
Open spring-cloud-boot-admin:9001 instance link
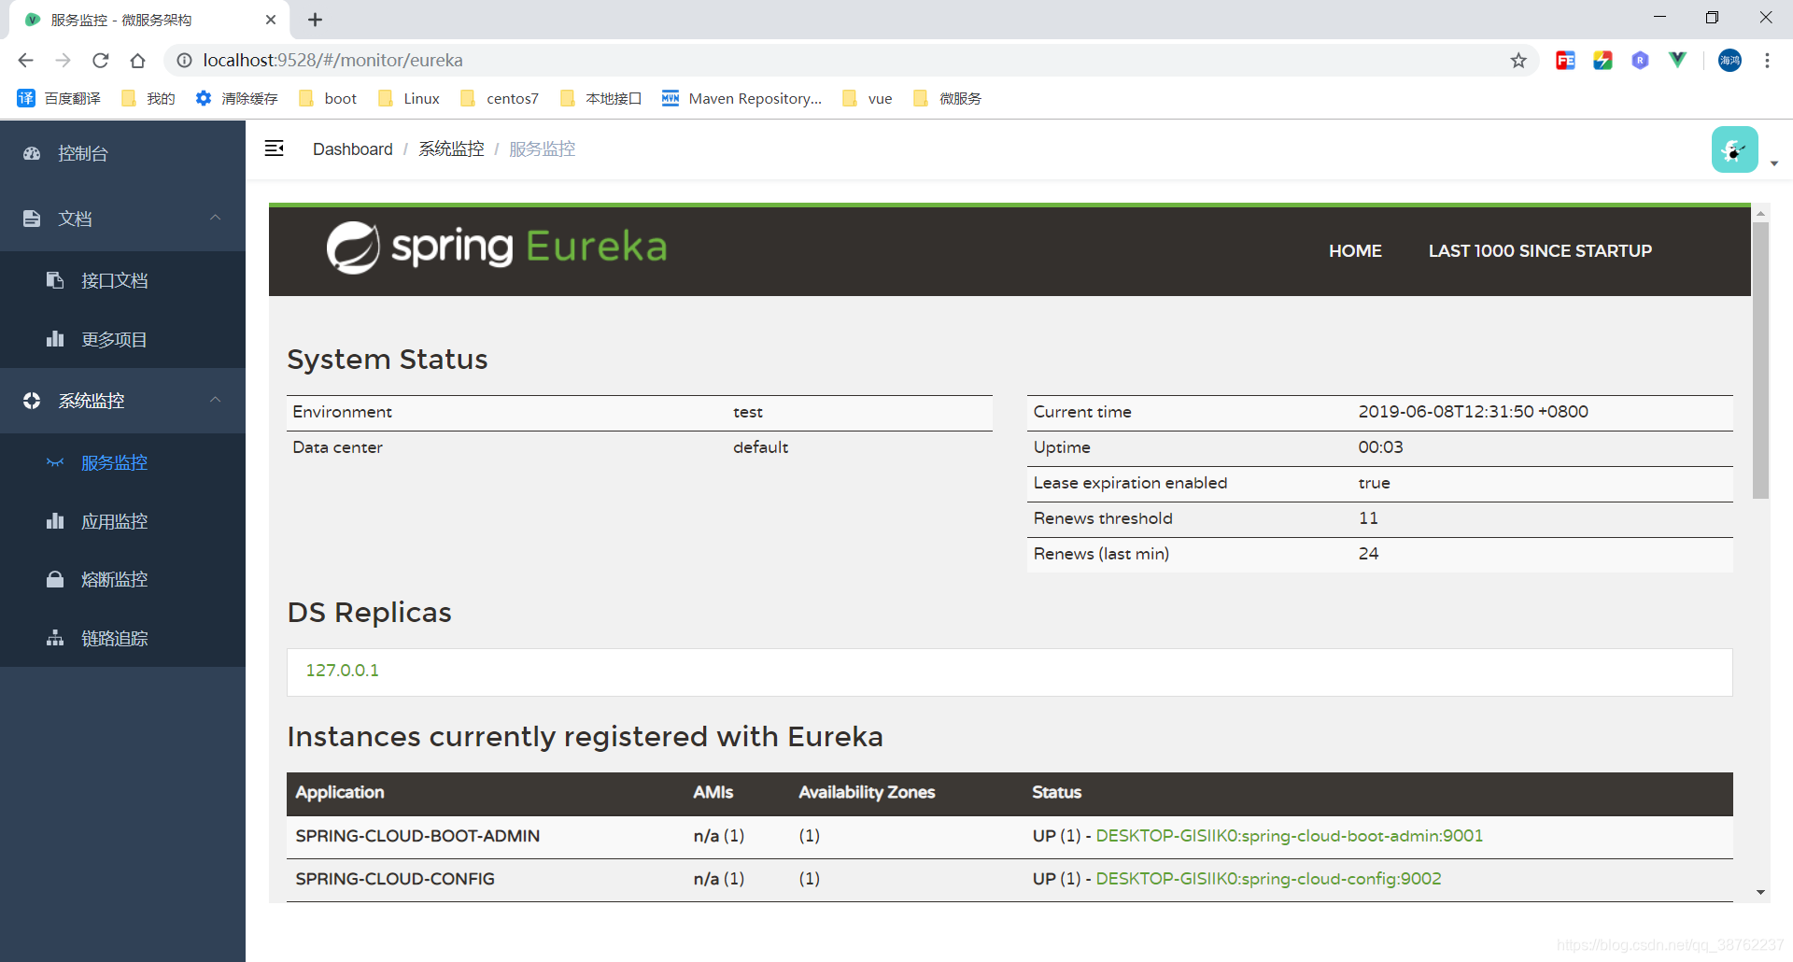[x=1289, y=836]
